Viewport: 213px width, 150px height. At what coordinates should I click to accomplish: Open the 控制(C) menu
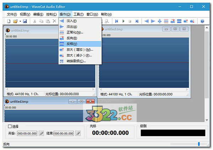(51, 14)
